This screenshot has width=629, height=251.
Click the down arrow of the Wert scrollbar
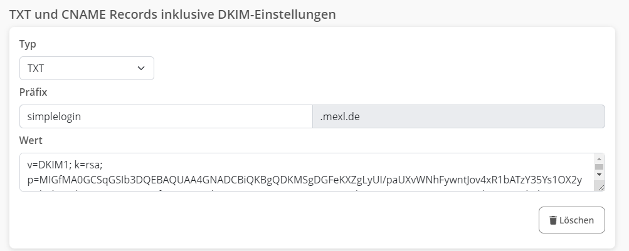(x=599, y=175)
